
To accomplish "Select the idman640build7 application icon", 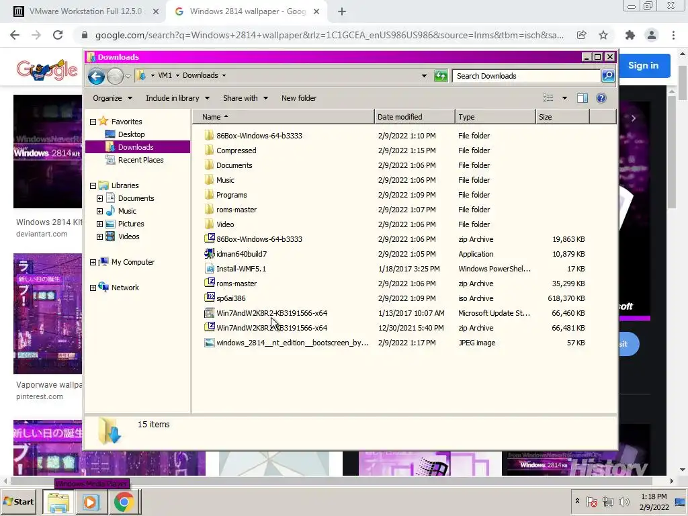I will [210, 253].
